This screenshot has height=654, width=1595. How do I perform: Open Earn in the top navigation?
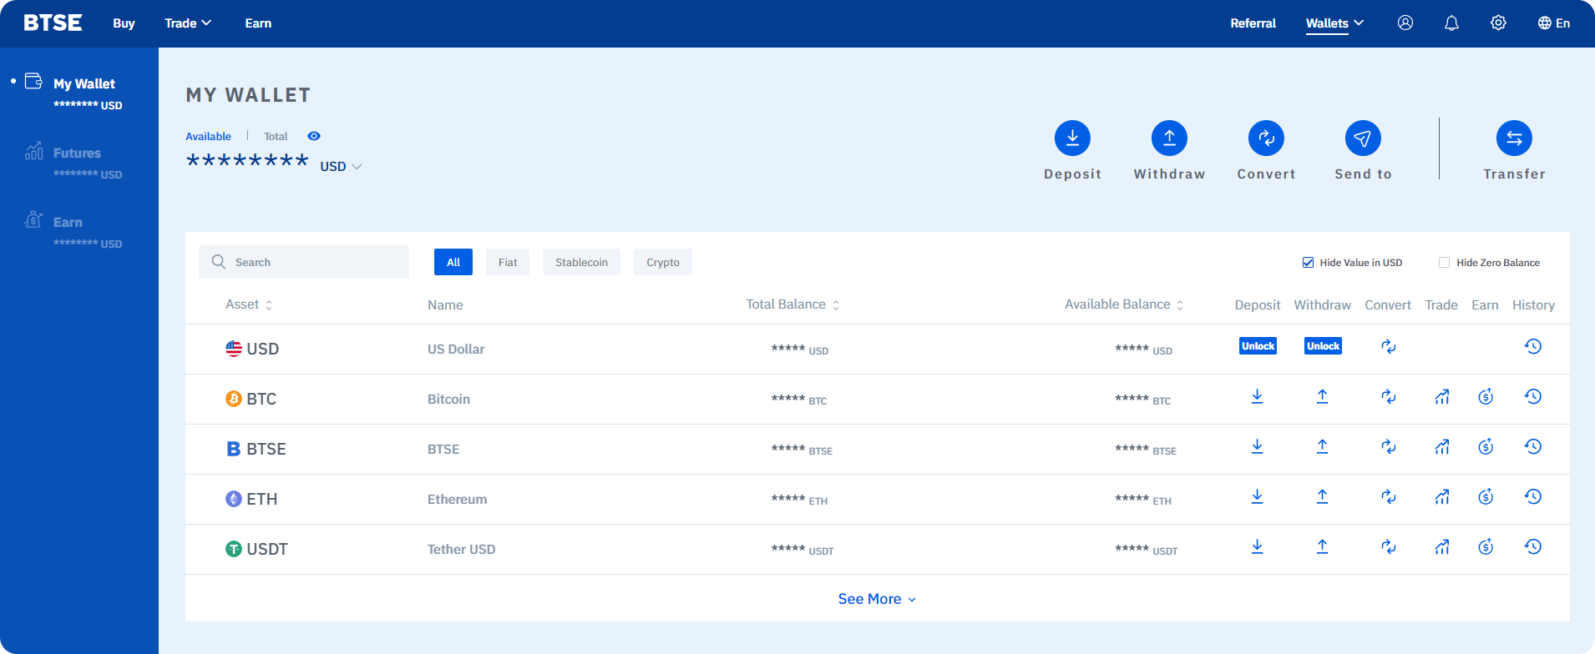tap(258, 23)
